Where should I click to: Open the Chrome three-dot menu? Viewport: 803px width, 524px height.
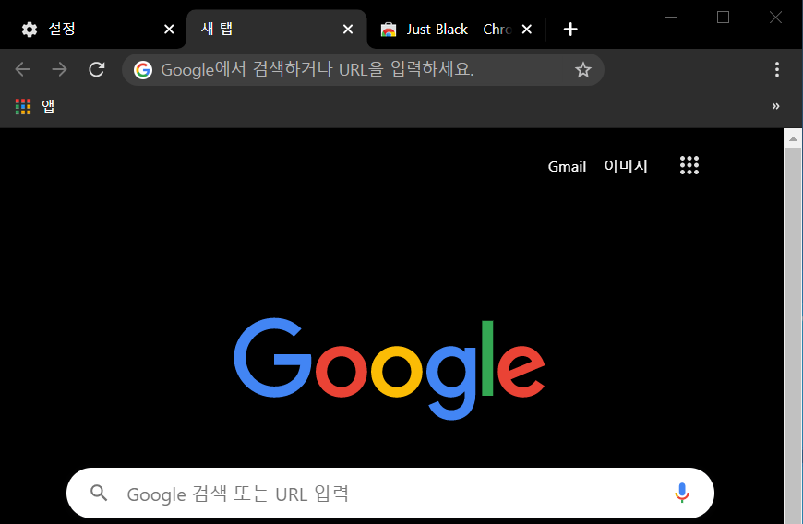(777, 69)
